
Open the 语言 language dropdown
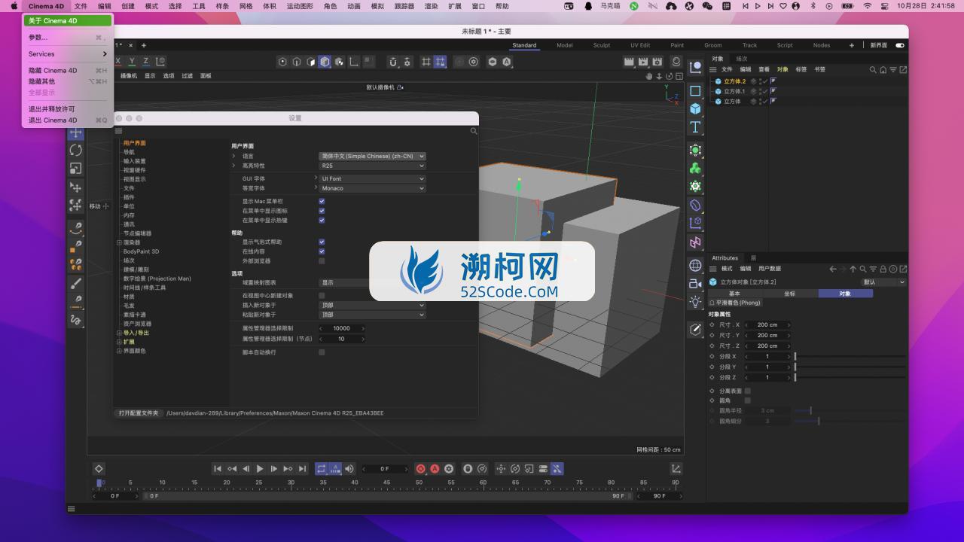373,156
